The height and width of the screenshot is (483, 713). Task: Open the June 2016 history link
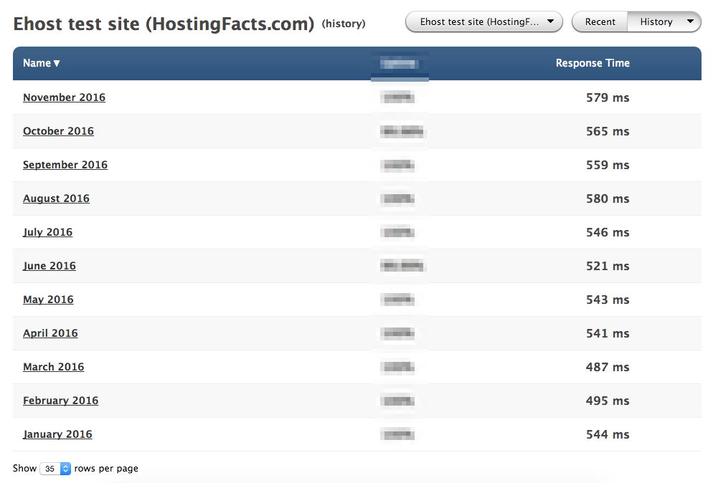[49, 266]
